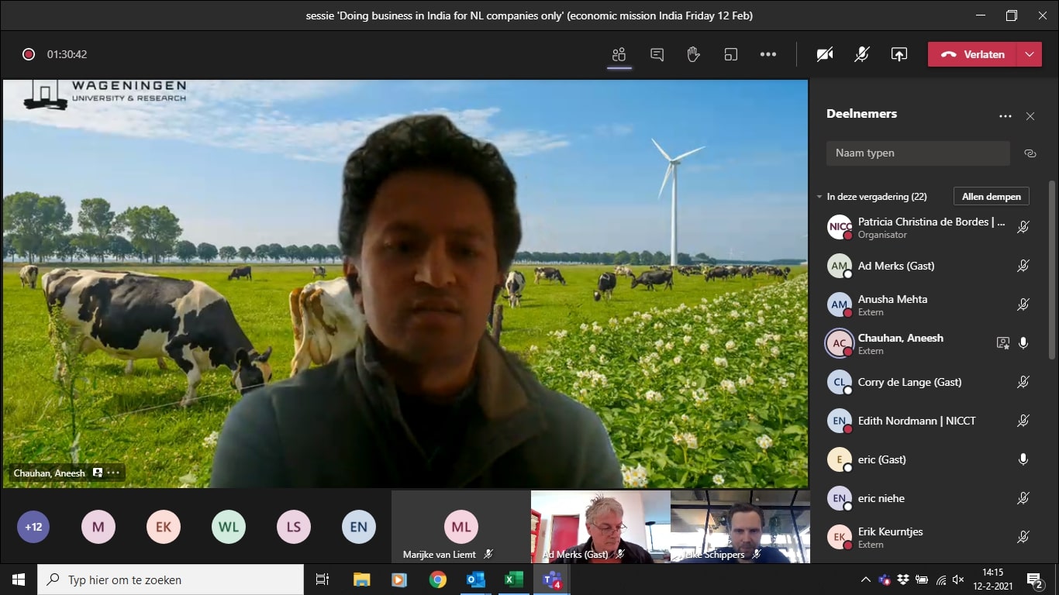
Task: Expand the +12 more participants bubble
Action: pos(33,527)
